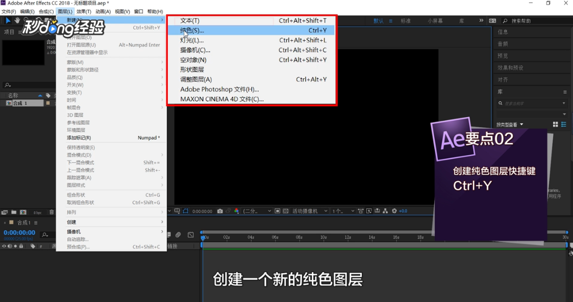The image size is (573, 302).
Task: Open the 活动摄像机 camera dropdown
Action: 310,211
